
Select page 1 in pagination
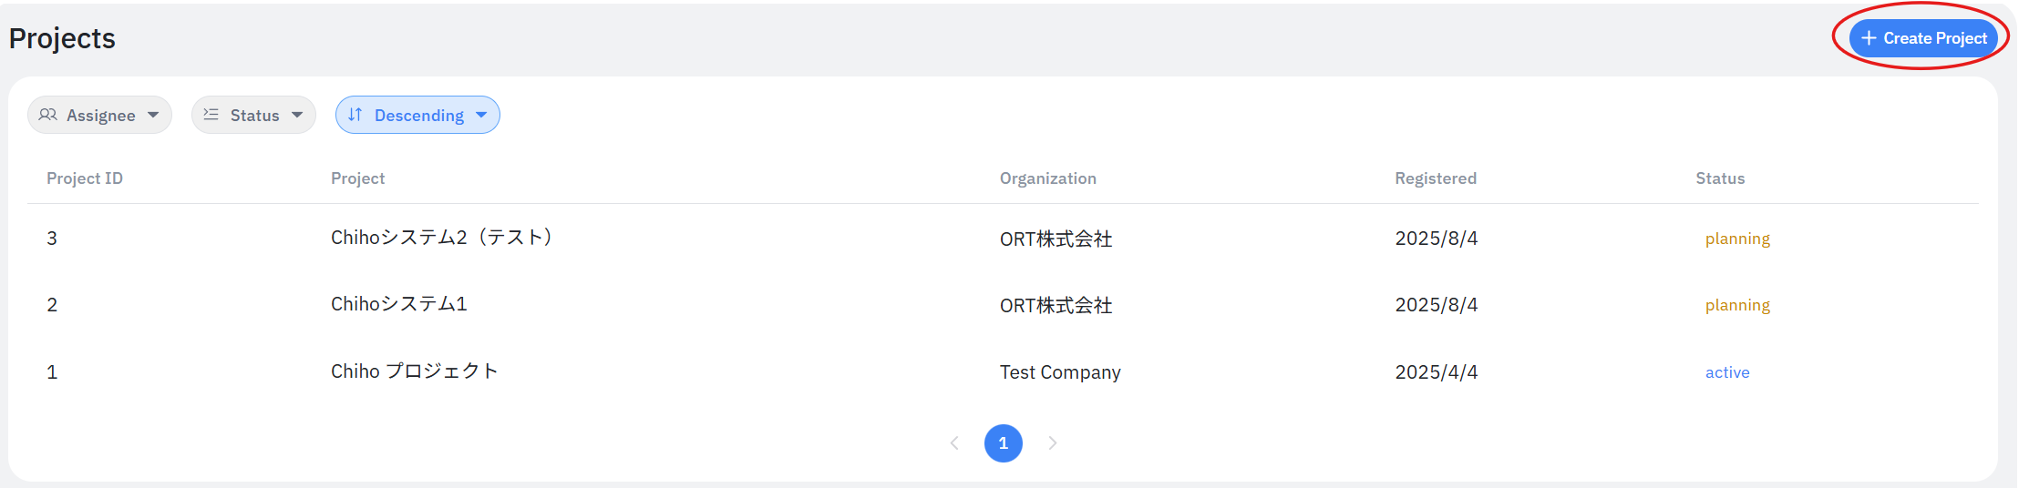pyautogui.click(x=1003, y=443)
